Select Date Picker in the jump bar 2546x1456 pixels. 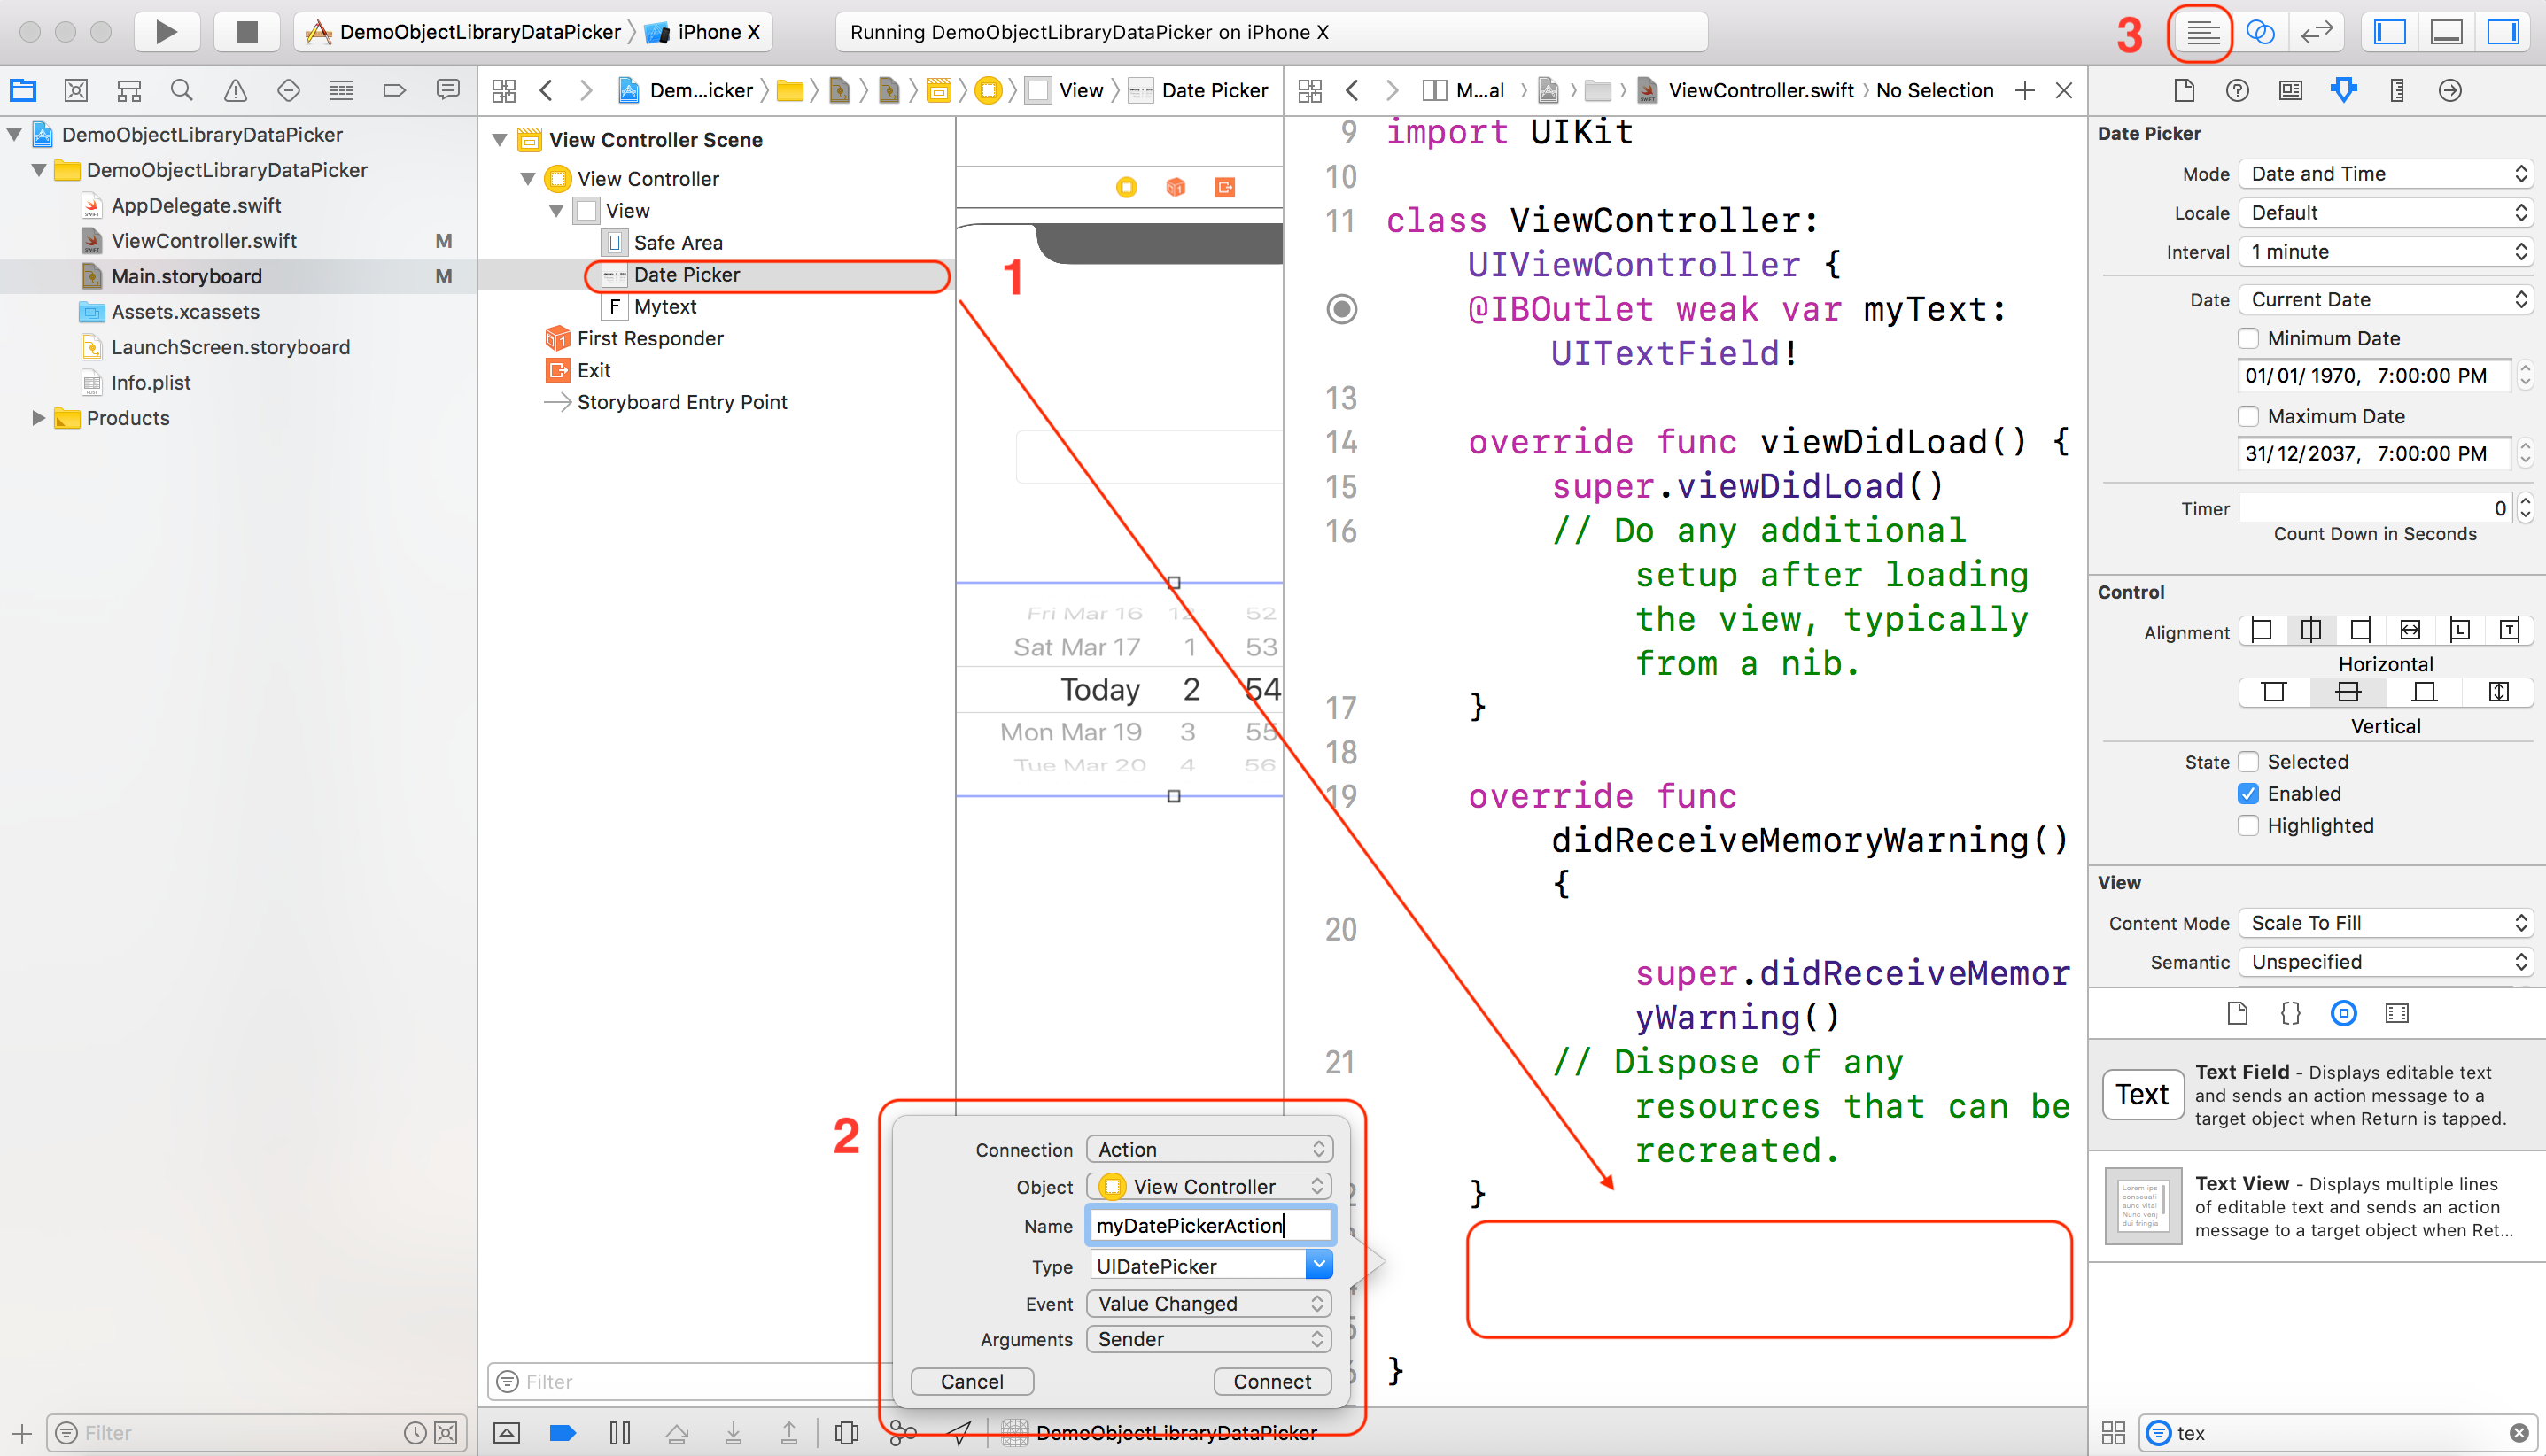pos(1210,90)
